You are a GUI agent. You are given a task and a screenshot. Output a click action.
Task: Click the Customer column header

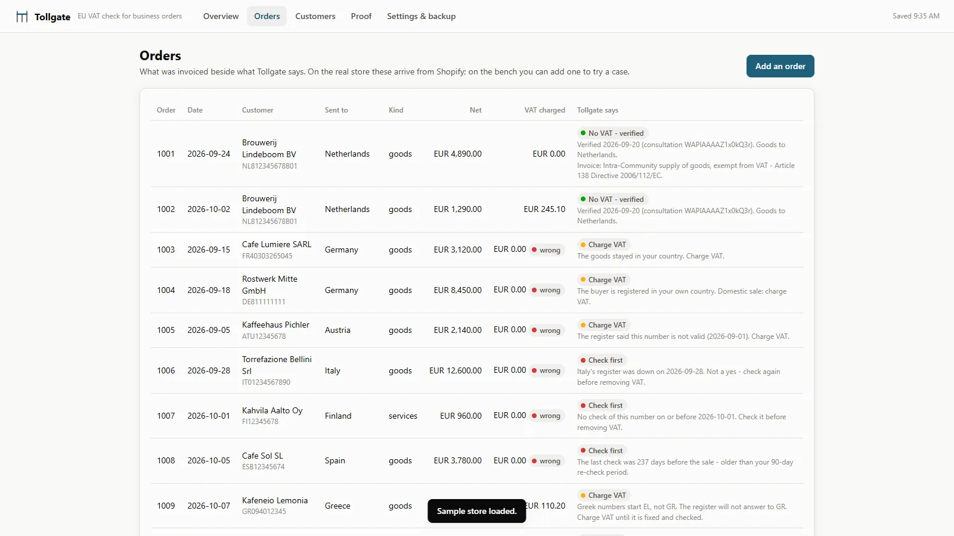point(258,110)
